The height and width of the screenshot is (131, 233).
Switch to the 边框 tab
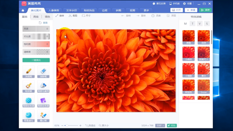[104, 11]
